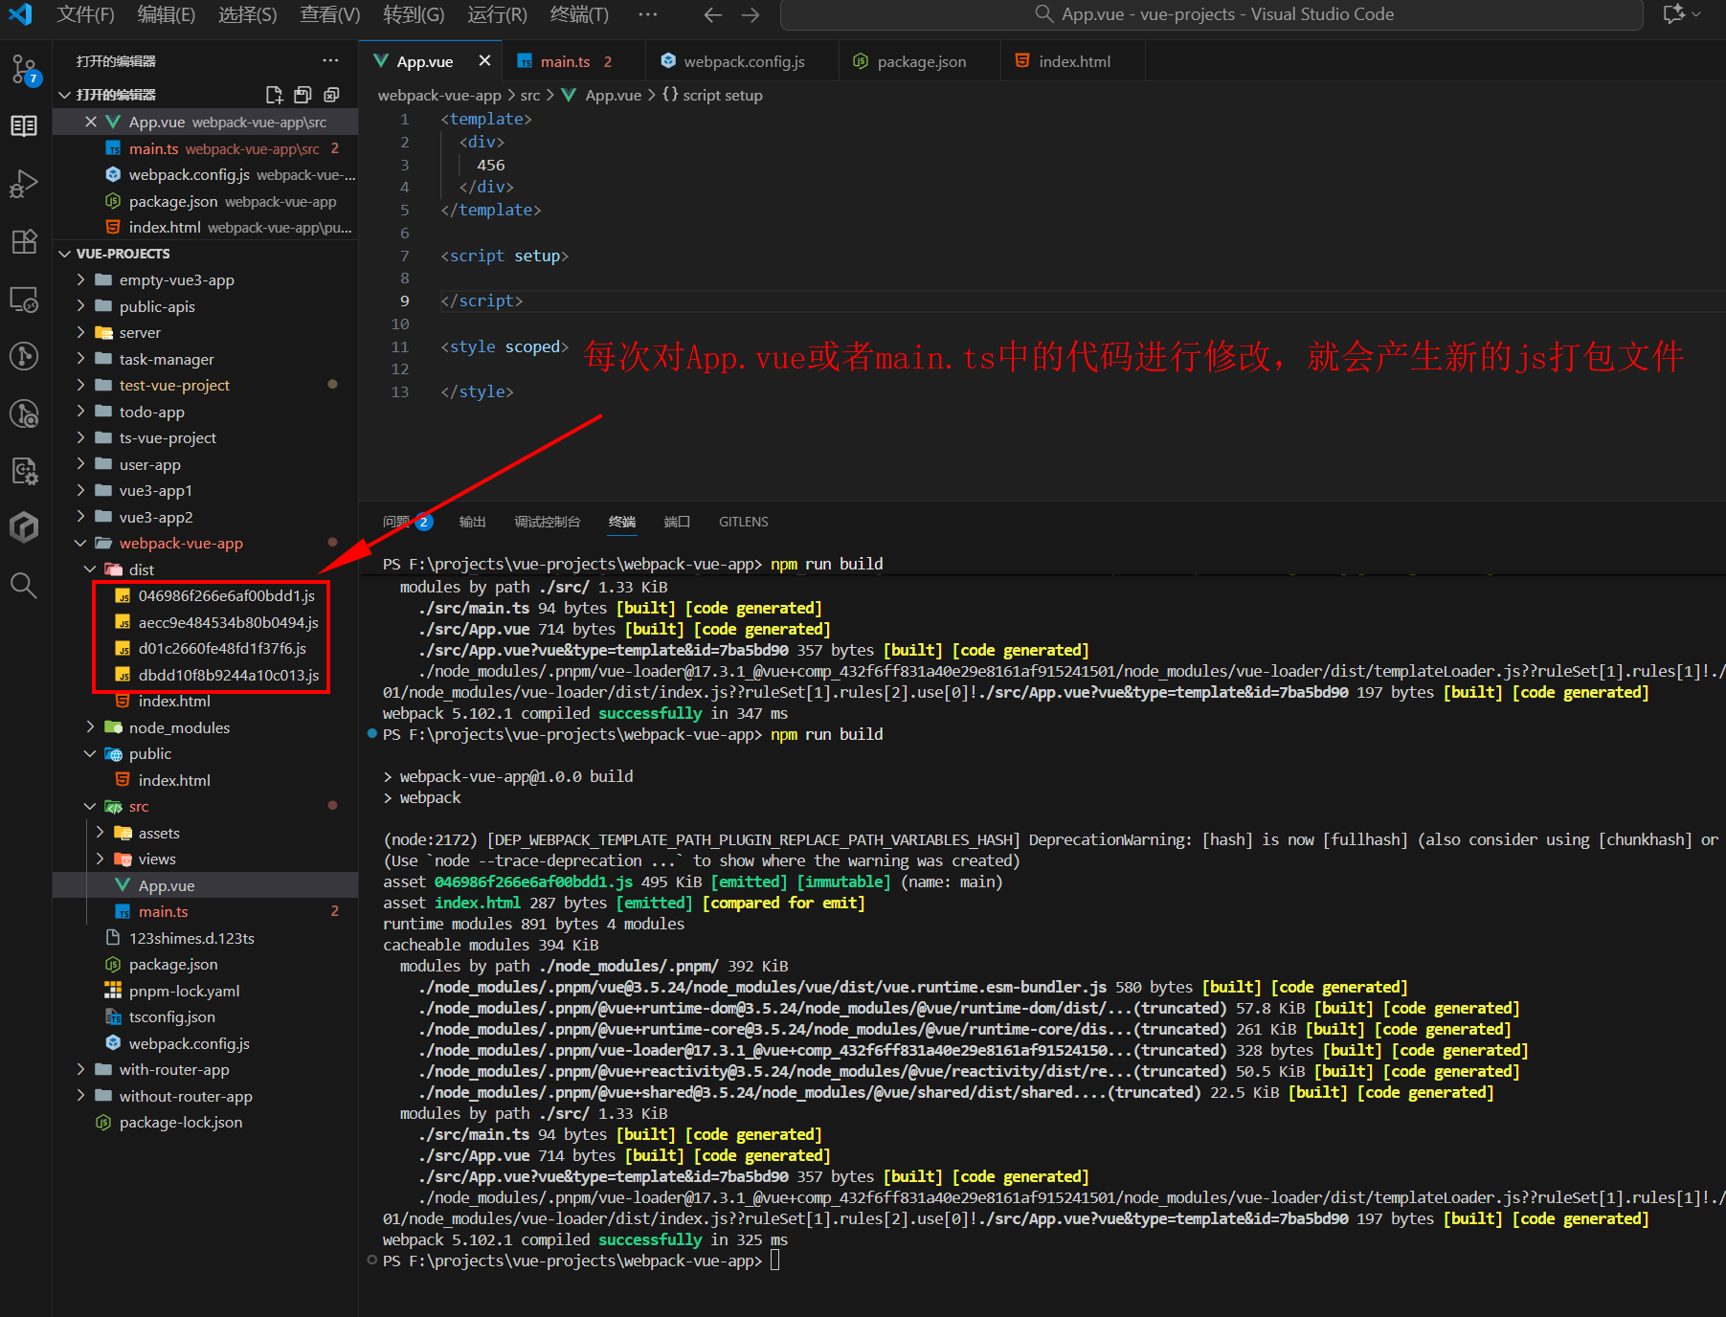This screenshot has width=1726, height=1317.
Task: Open the Explorer view icon
Action: 24,126
